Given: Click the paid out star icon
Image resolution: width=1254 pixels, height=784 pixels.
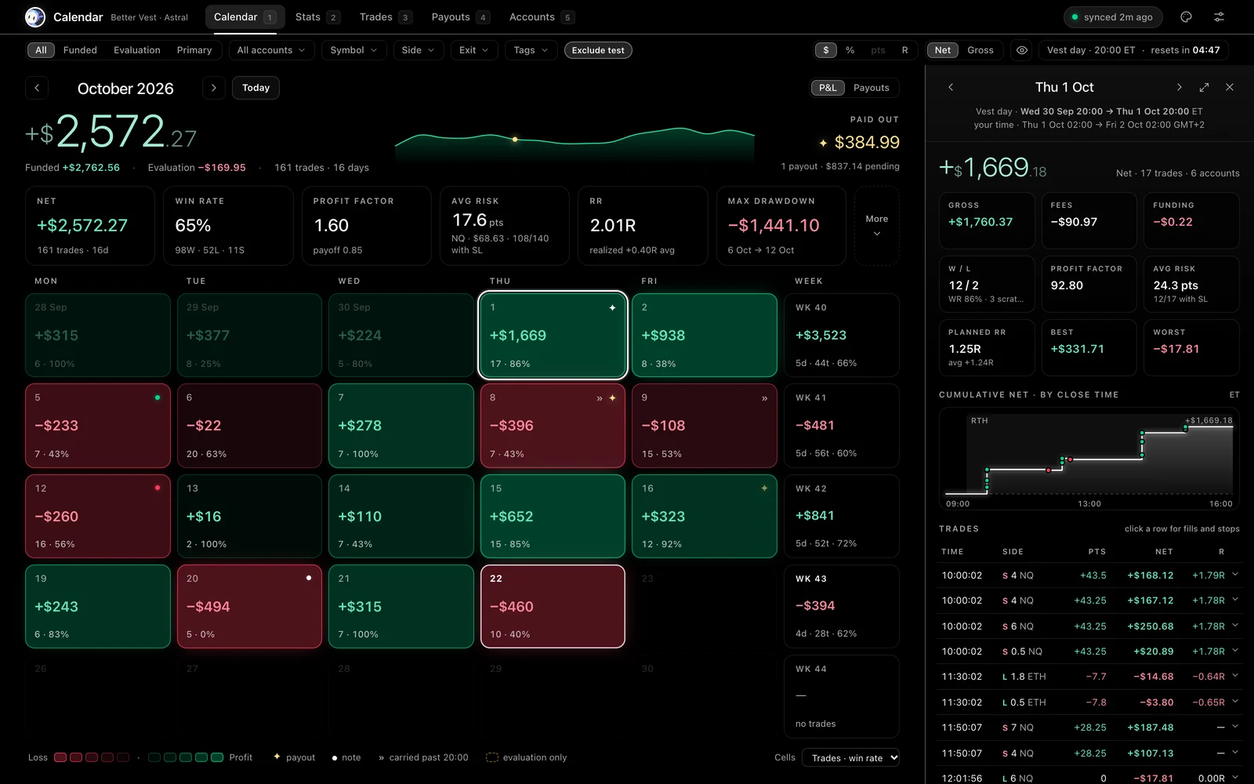Looking at the screenshot, I should [x=823, y=143].
